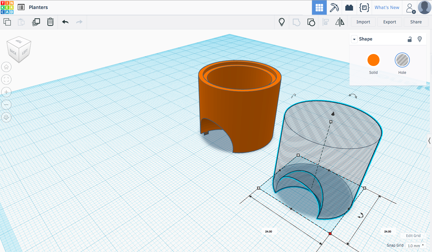Click the Import button
The image size is (432, 252).
point(363,22)
